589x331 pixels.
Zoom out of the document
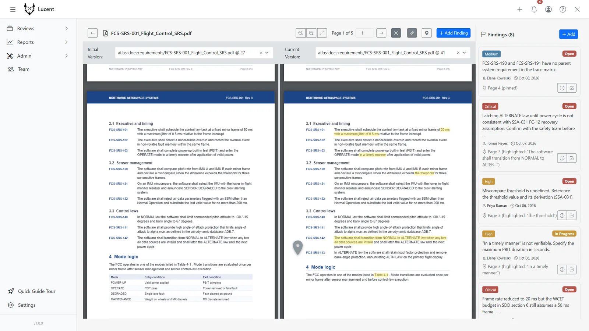301,33
